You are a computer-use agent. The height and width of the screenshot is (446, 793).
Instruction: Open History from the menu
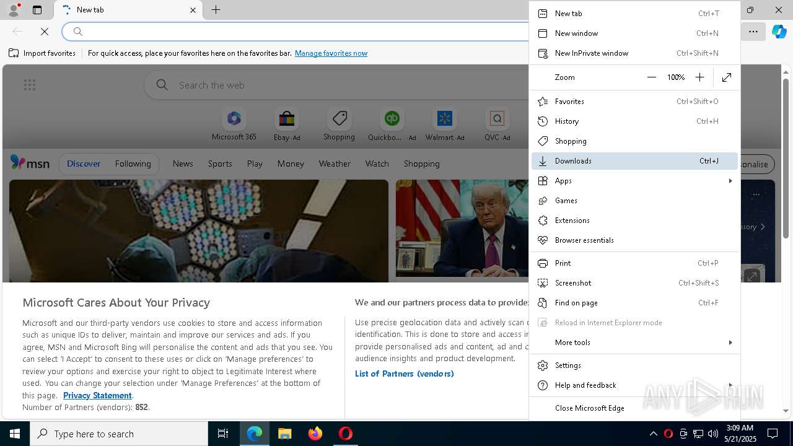(x=634, y=121)
